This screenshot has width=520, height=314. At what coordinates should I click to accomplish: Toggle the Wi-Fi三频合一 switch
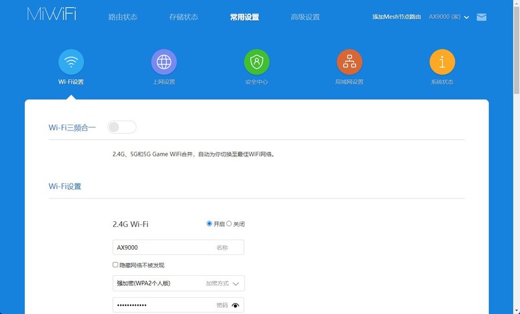pyautogui.click(x=122, y=127)
